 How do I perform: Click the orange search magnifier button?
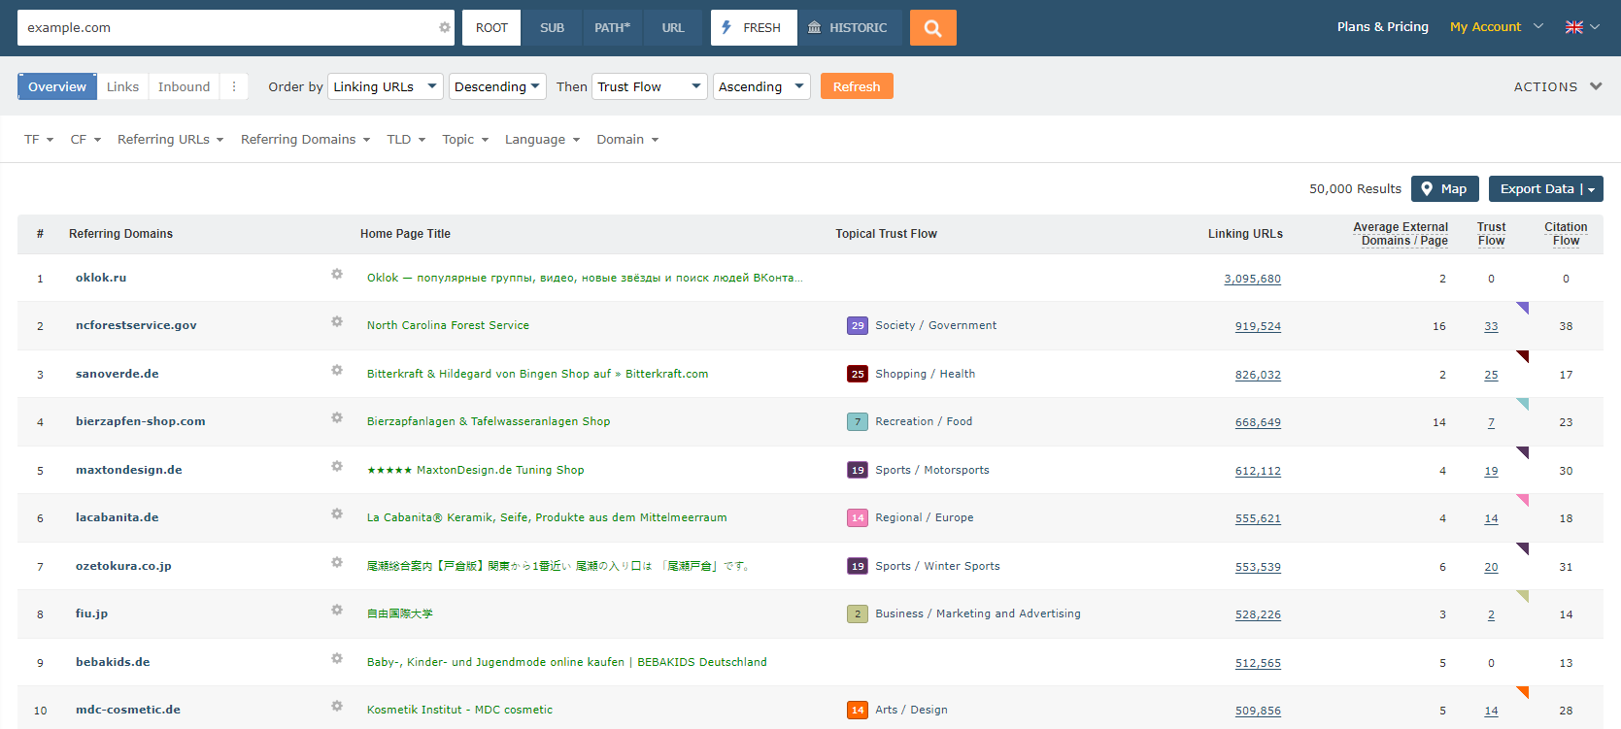point(932,28)
